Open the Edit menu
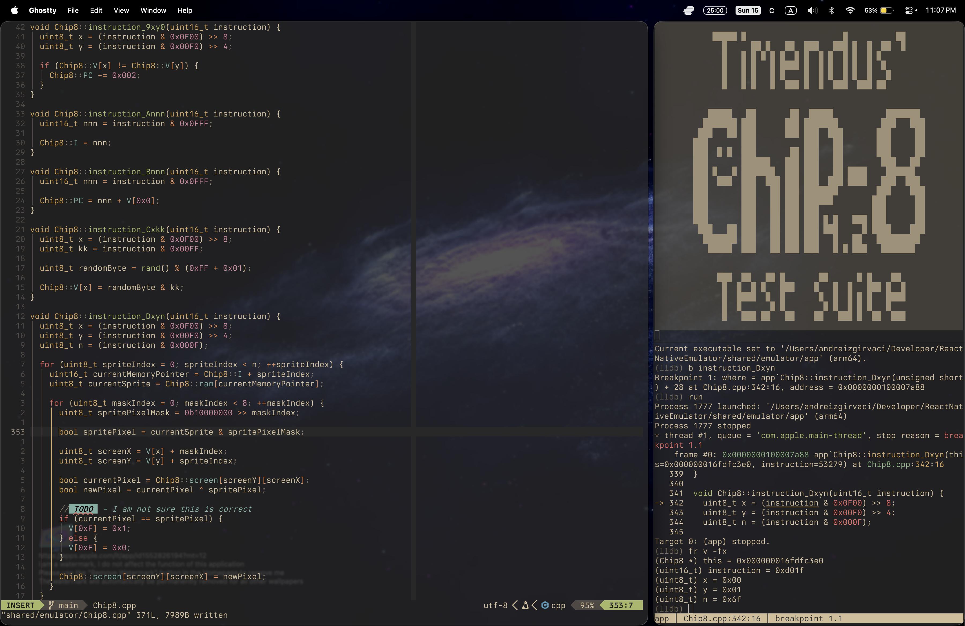The image size is (965, 626). pyautogui.click(x=96, y=10)
